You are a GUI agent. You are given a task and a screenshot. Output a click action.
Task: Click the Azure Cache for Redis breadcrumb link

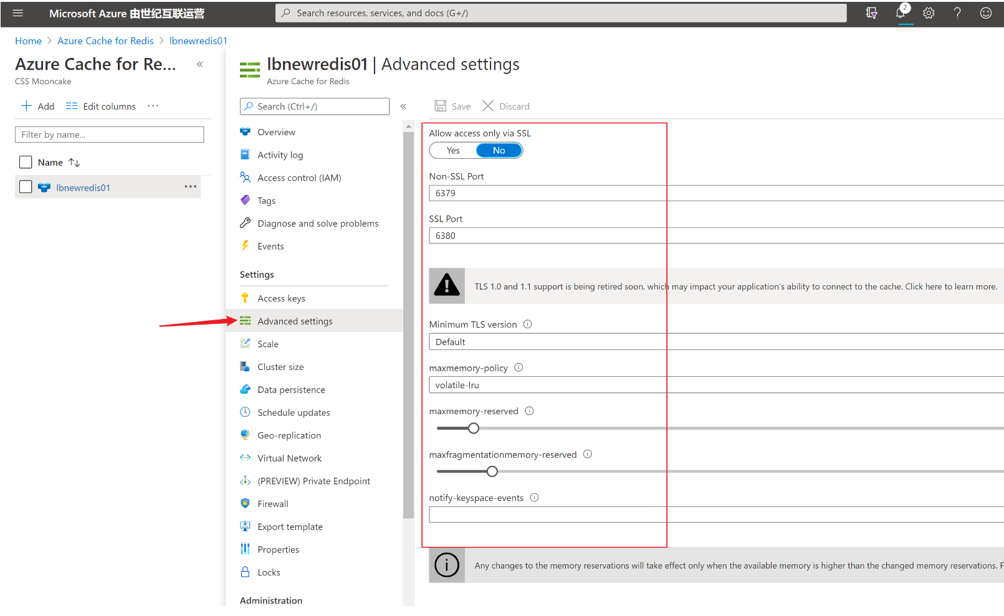[105, 41]
